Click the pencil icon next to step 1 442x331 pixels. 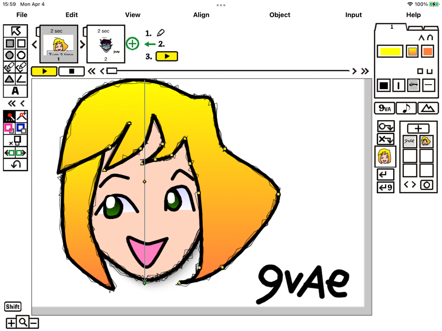161,33
